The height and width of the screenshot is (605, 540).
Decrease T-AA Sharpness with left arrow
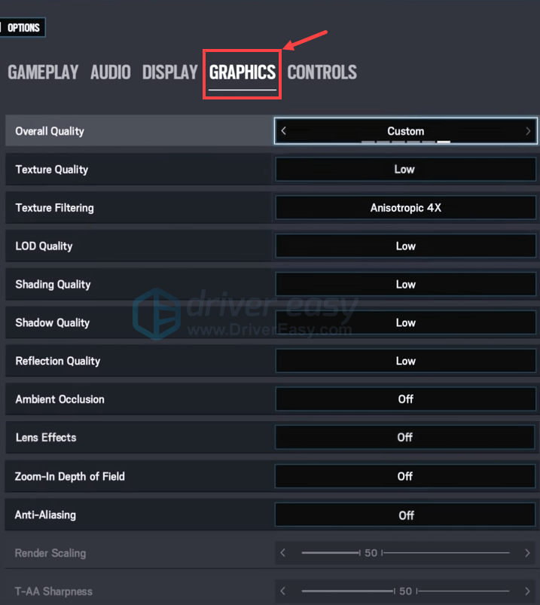pyautogui.click(x=282, y=591)
